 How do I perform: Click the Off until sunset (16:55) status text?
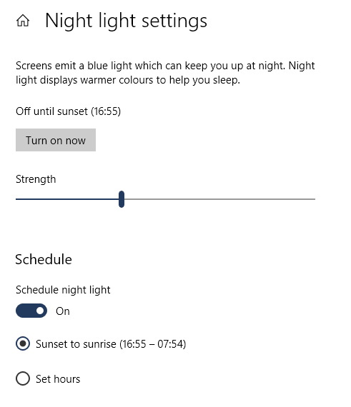[x=69, y=111]
